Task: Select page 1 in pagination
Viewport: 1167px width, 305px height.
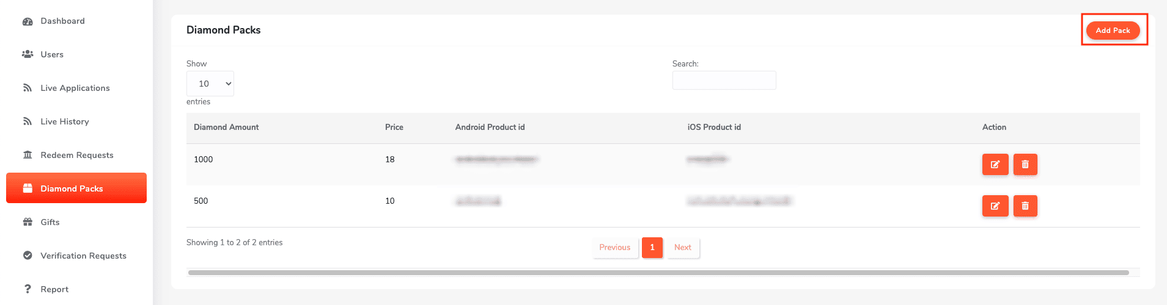Action: coord(652,248)
